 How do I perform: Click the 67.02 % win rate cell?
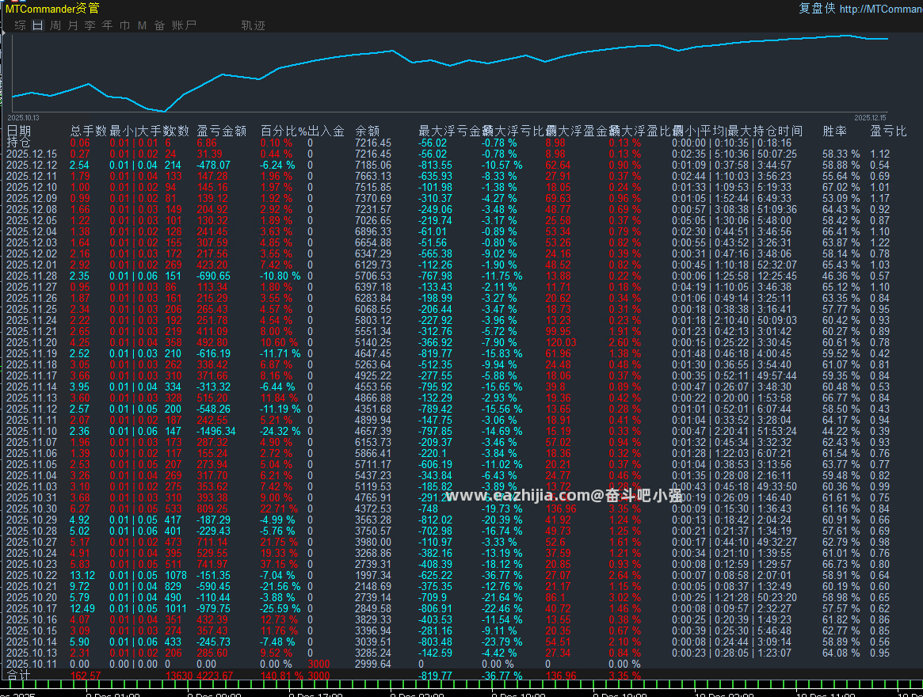click(841, 187)
